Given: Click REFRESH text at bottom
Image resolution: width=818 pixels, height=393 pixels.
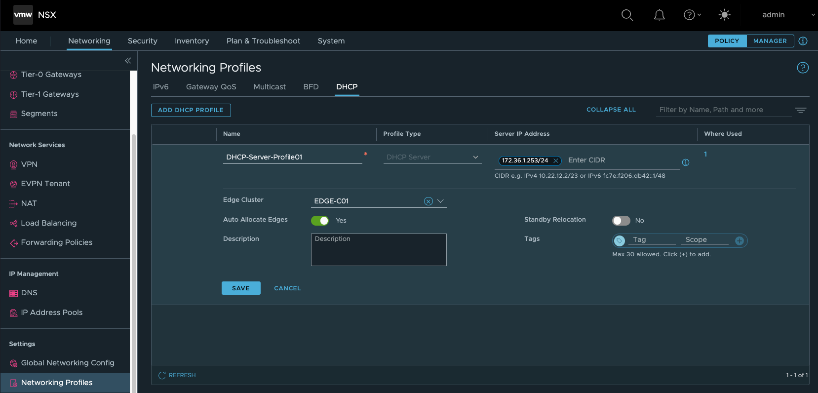Looking at the screenshot, I should [x=182, y=376].
